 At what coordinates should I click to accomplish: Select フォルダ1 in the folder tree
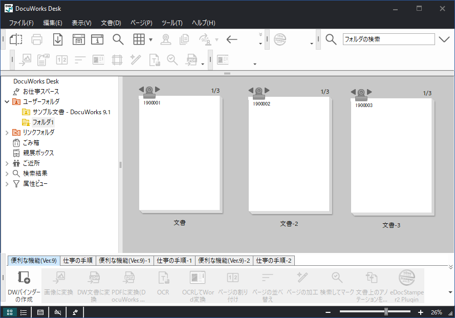click(x=43, y=122)
